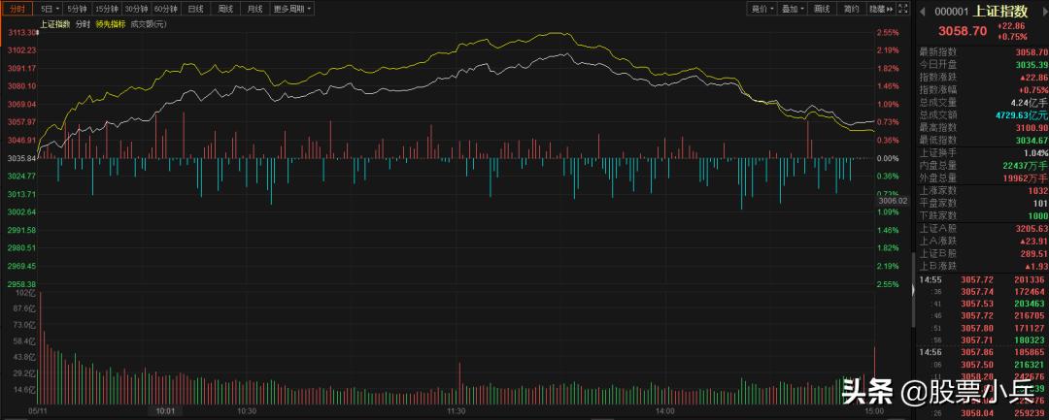Toggle fullscreen chart icon
1049x420 pixels.
[903, 9]
